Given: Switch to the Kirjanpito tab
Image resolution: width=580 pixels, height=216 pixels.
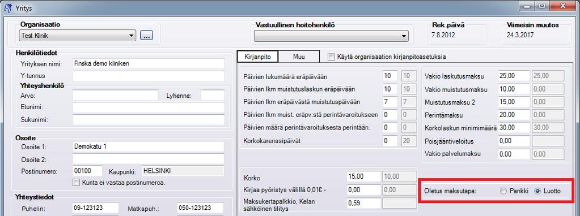Looking at the screenshot, I should (257, 57).
